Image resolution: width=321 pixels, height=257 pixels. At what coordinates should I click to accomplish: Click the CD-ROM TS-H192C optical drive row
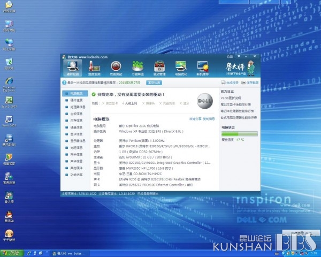pos(128,174)
